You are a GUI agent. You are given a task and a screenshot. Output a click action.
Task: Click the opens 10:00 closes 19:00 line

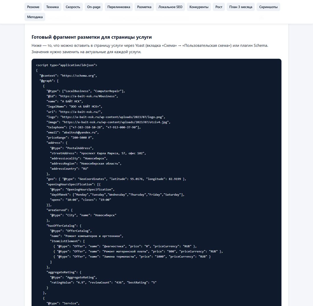click(x=81, y=200)
